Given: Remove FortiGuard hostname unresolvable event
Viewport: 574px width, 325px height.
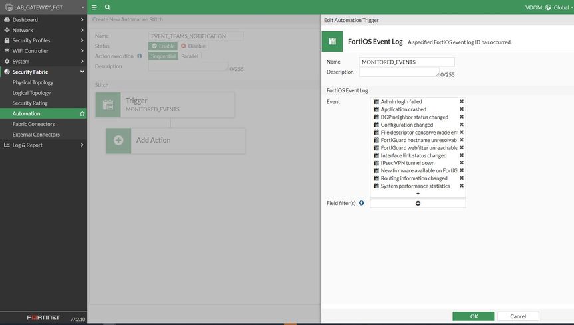Looking at the screenshot, I should [462, 140].
